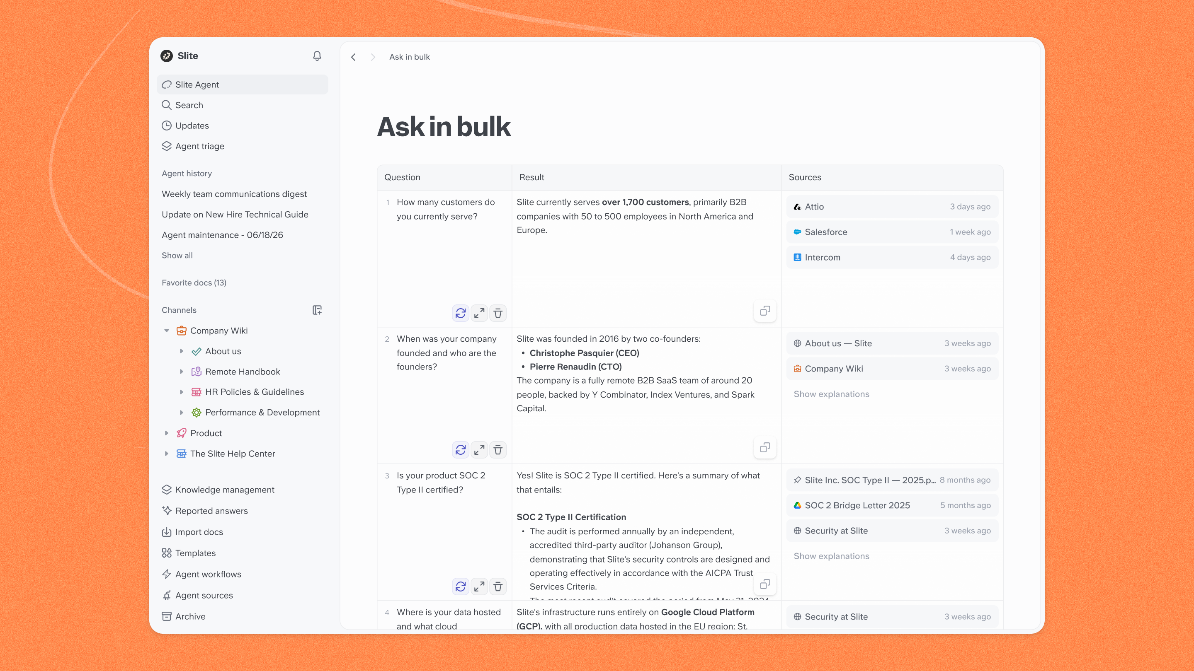The width and height of the screenshot is (1194, 671).
Task: Open the HR Policies & Guidelines page
Action: pos(255,392)
